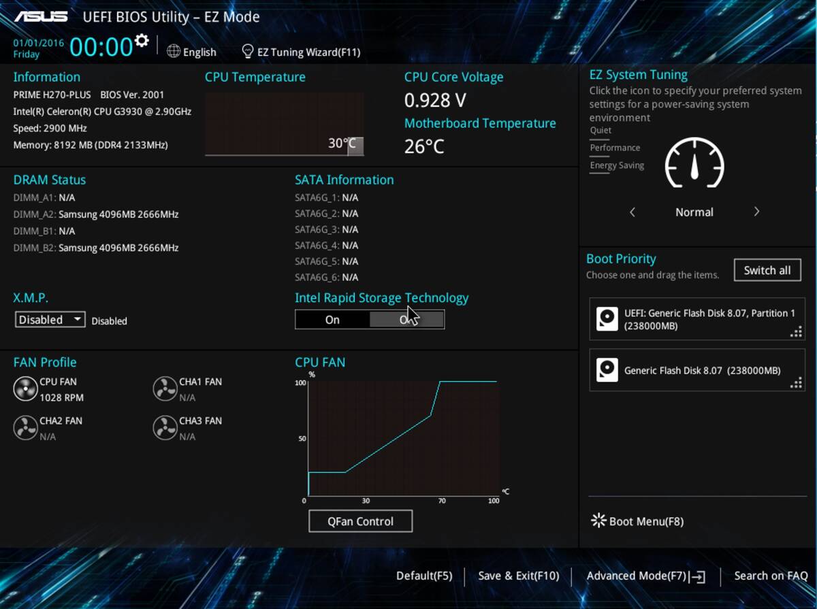Click the Boot Menu asterisk icon

click(598, 521)
